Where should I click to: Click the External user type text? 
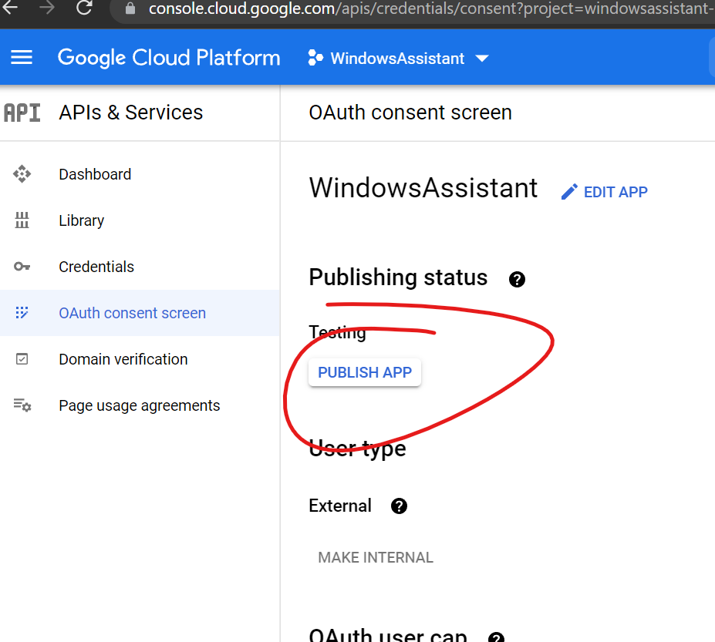point(340,506)
